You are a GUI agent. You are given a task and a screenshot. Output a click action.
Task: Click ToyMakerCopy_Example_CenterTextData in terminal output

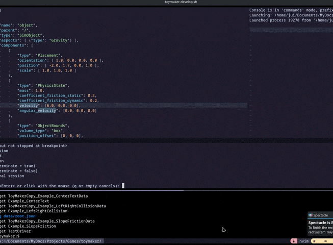[x=48, y=196]
